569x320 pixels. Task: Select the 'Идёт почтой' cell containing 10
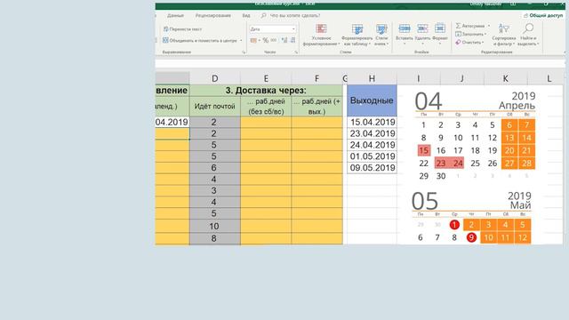pos(215,226)
